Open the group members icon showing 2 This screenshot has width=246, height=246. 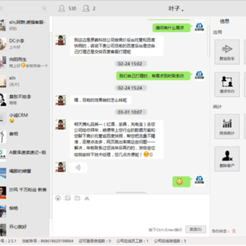[x=86, y=8]
